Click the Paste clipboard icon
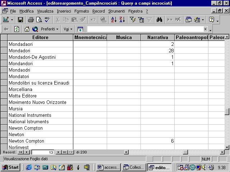The width and height of the screenshot is (230, 172). (74, 20)
